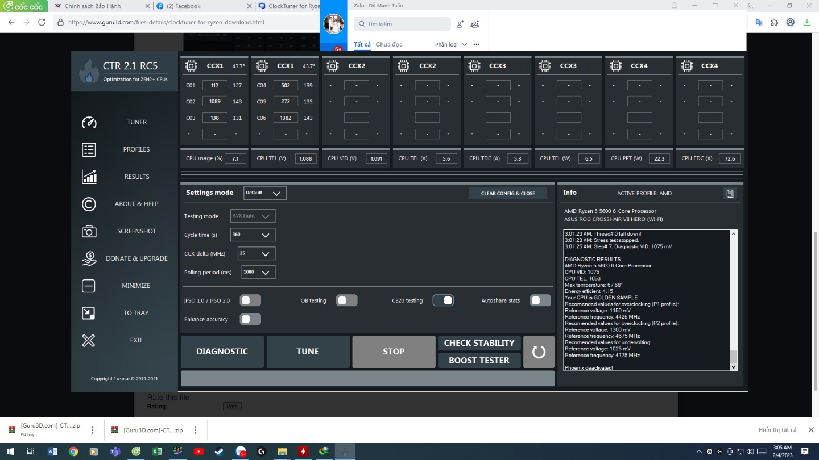Expand the Zalo Phân loại filter dropdown
Screen dimensions: 819x460
pos(451,44)
